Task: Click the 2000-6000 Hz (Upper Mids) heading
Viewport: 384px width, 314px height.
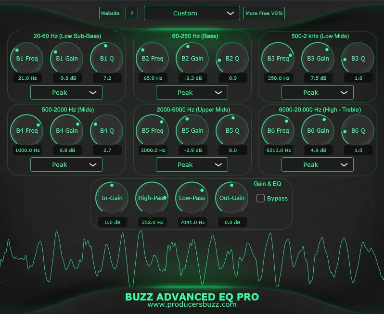Action: tap(193, 110)
